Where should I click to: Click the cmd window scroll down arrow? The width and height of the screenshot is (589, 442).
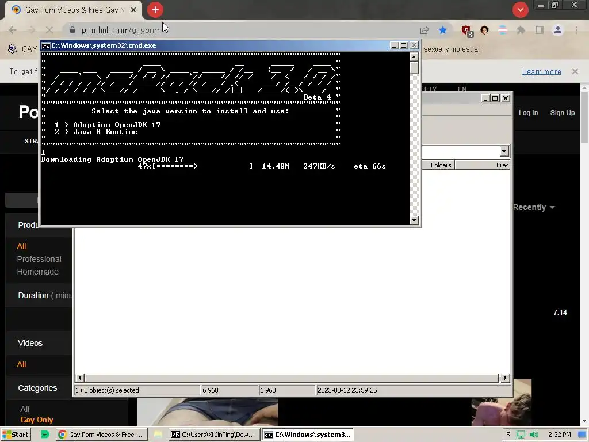tap(414, 220)
